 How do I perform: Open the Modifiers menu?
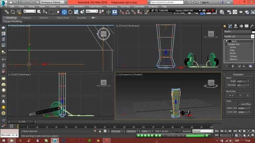[x=65, y=7]
